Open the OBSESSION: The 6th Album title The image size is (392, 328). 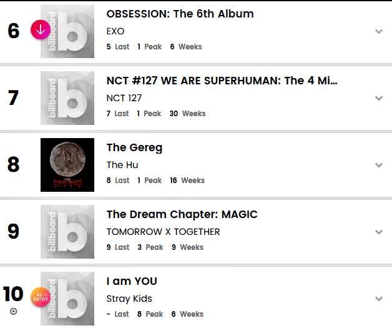click(x=180, y=14)
